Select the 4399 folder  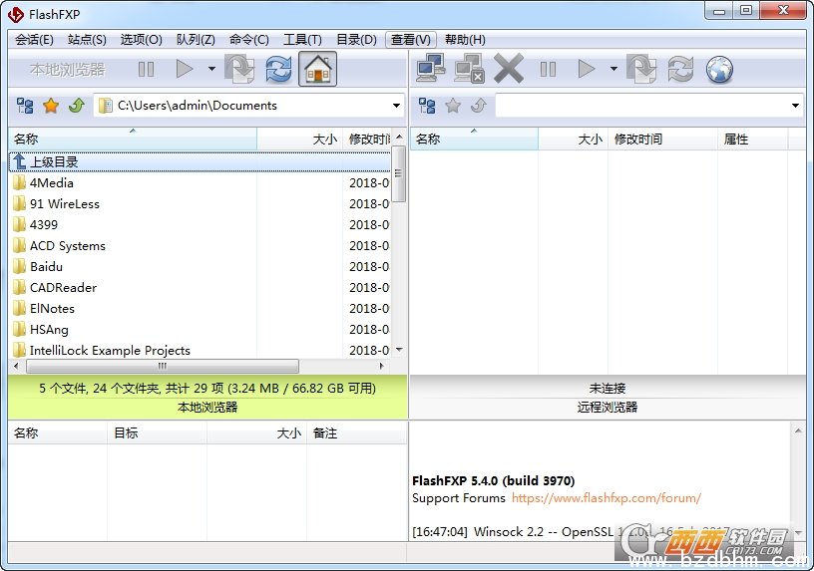point(44,224)
